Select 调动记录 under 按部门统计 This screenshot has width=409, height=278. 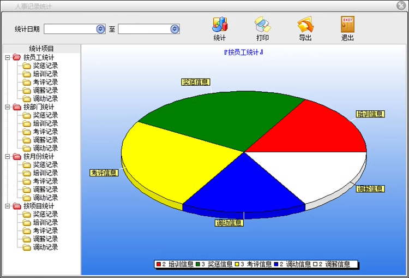(45, 149)
